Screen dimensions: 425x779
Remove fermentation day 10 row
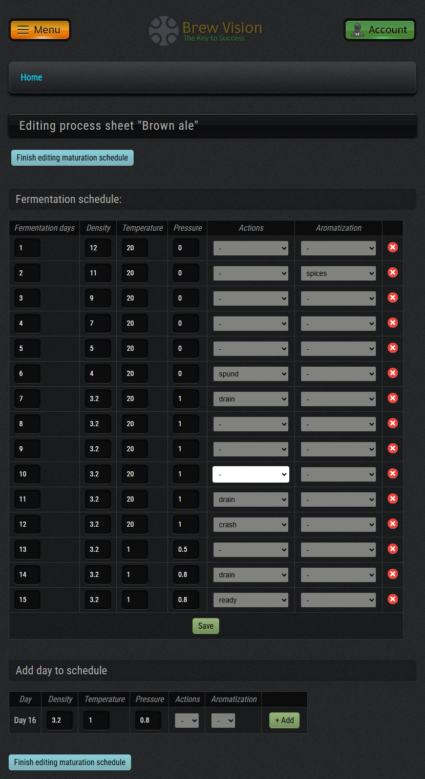tap(393, 474)
